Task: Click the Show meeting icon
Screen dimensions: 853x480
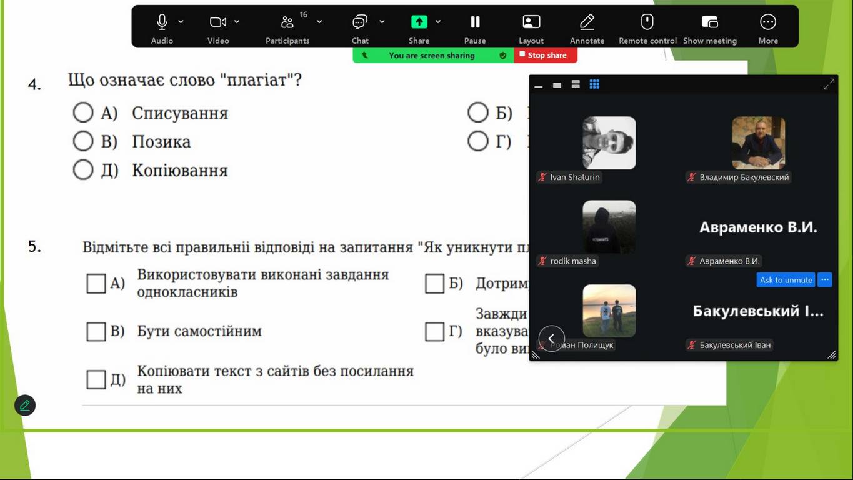Action: 710,22
